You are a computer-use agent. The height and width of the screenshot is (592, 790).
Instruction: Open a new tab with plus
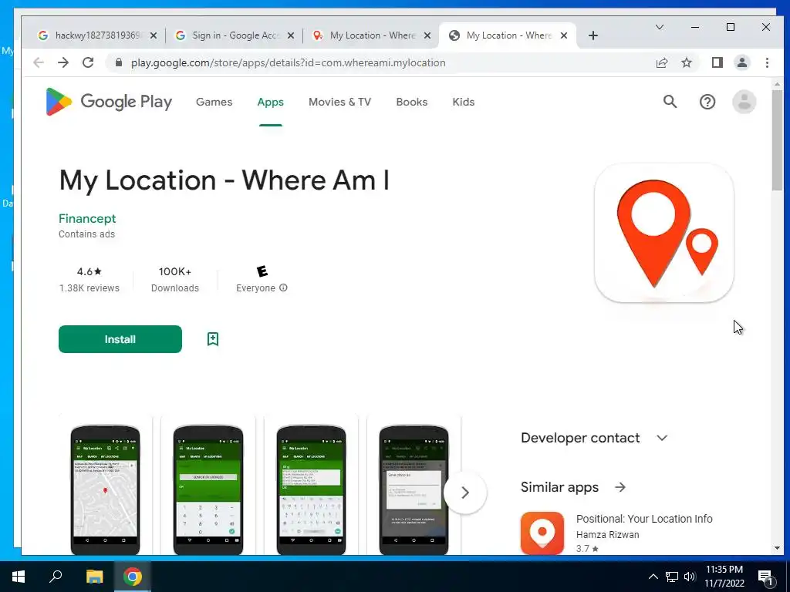coord(593,35)
